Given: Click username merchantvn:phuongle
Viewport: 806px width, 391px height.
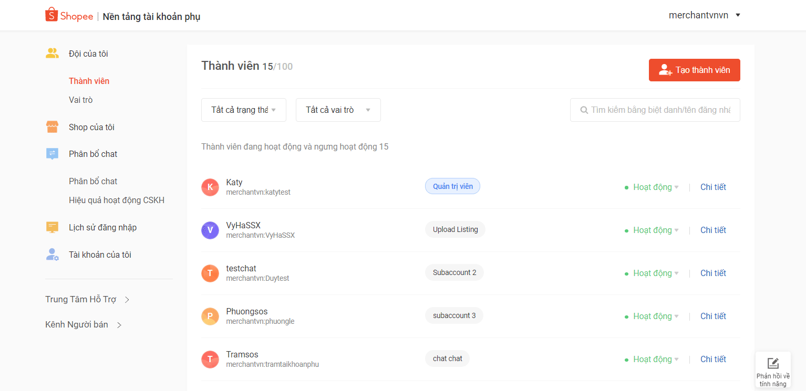Looking at the screenshot, I should (260, 322).
